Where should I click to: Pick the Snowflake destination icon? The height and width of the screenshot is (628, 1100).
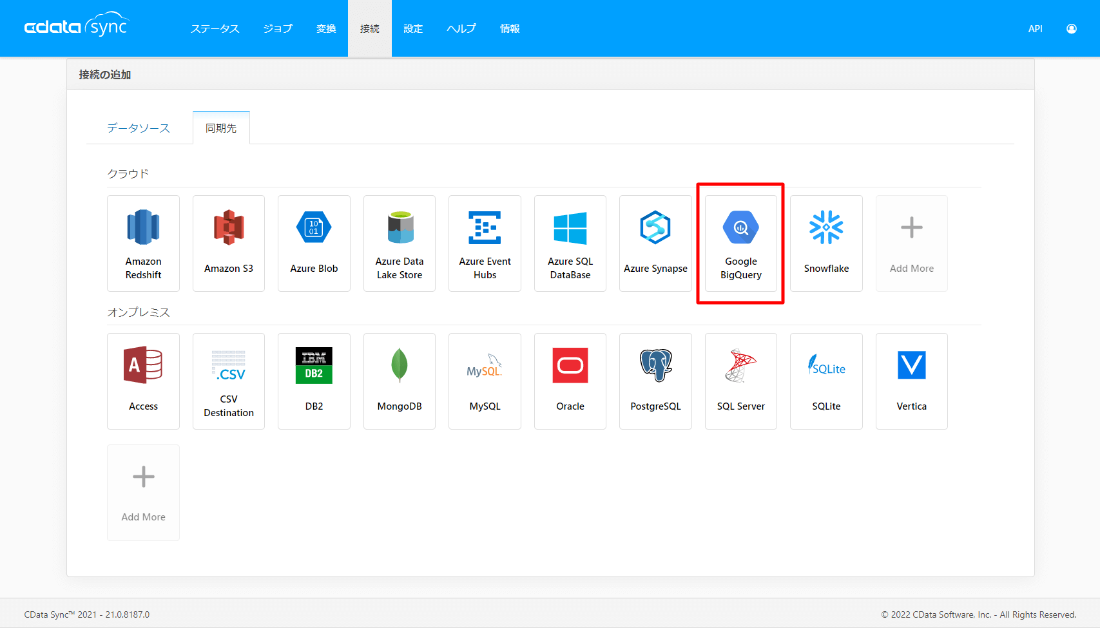click(826, 228)
